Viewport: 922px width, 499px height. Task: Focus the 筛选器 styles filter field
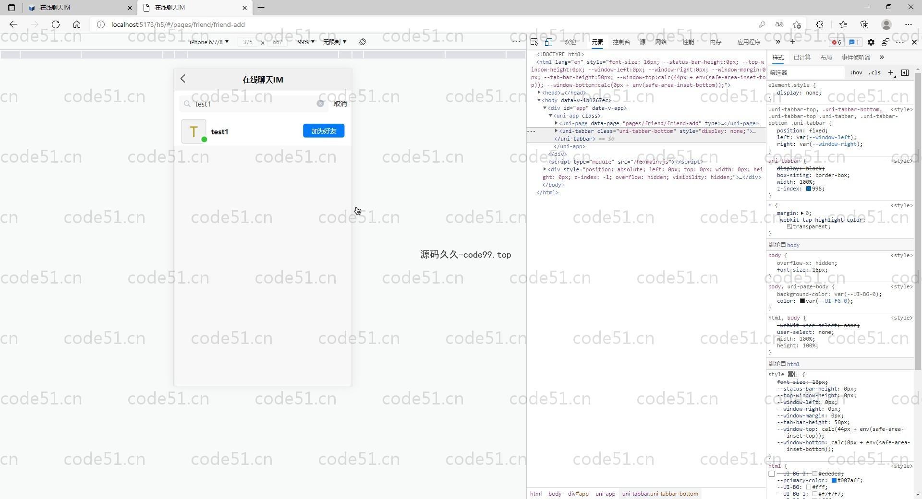[x=806, y=73]
